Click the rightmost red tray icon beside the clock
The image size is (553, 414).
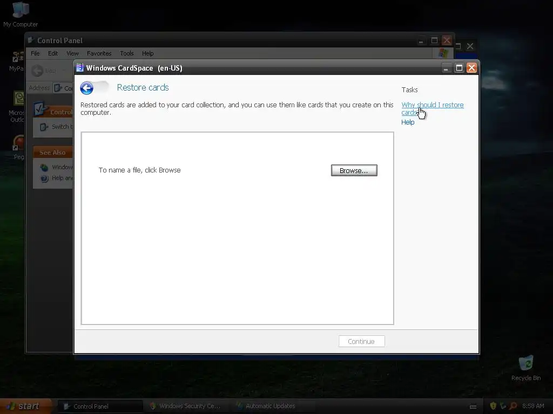tap(513, 406)
